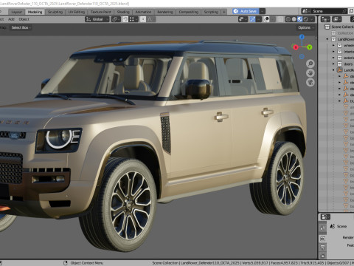Open the object types visibility eye dropdown
The image size is (354, 266).
[243, 19]
